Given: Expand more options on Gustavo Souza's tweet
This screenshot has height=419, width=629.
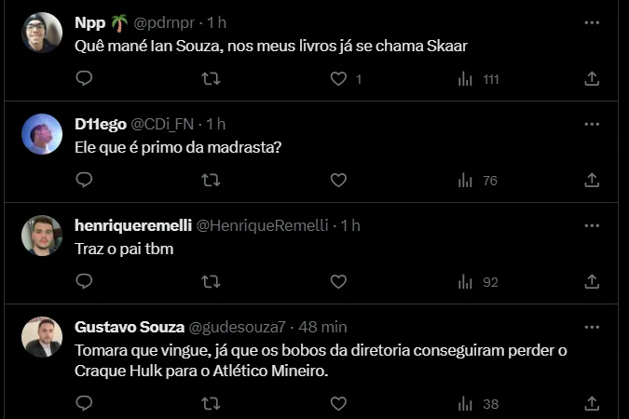Looking at the screenshot, I should click(x=592, y=327).
